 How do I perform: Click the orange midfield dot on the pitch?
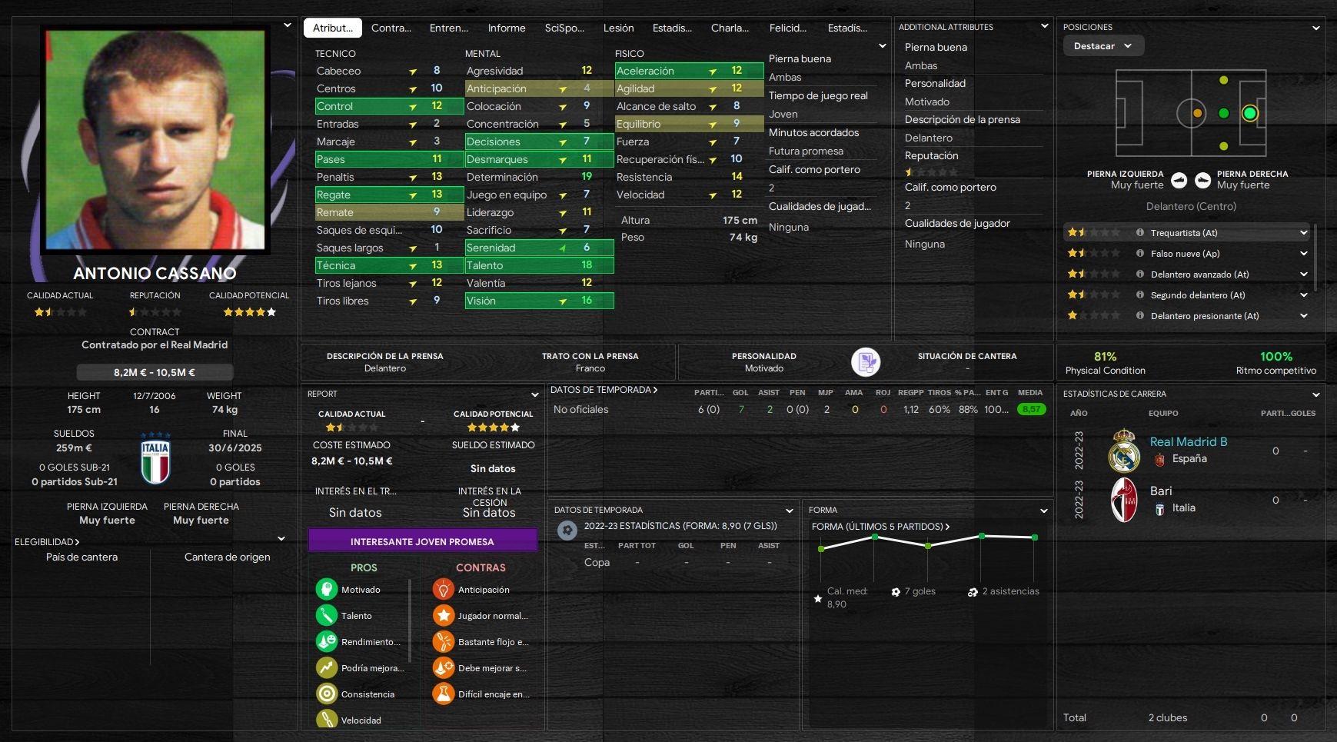pos(1198,113)
